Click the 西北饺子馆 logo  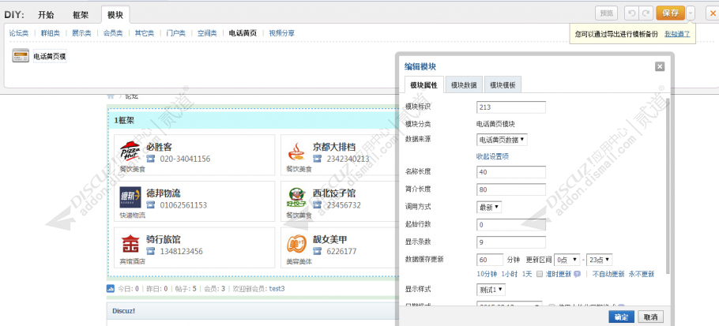296,197
